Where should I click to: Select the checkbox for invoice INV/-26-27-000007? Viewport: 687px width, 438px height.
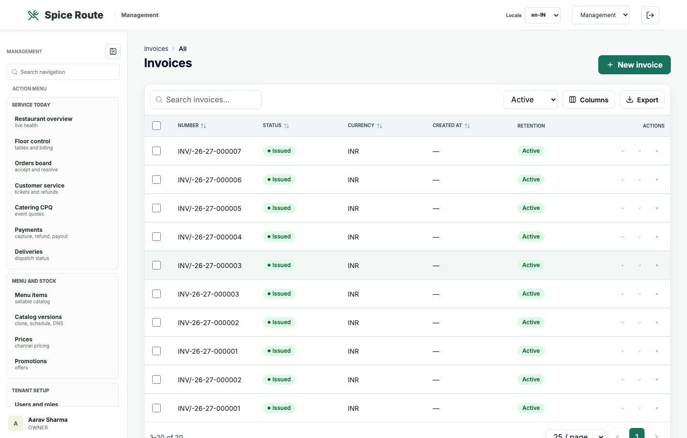156,151
